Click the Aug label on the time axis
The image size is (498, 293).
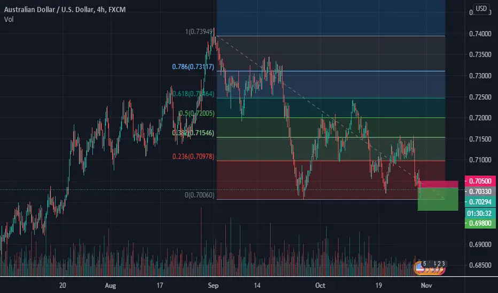(x=110, y=286)
